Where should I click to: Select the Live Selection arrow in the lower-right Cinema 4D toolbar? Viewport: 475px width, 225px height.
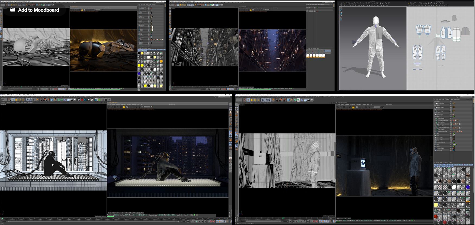245,100
